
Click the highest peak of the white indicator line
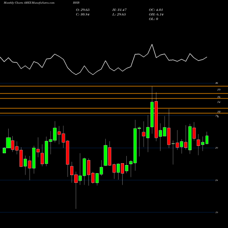click(x=152, y=45)
